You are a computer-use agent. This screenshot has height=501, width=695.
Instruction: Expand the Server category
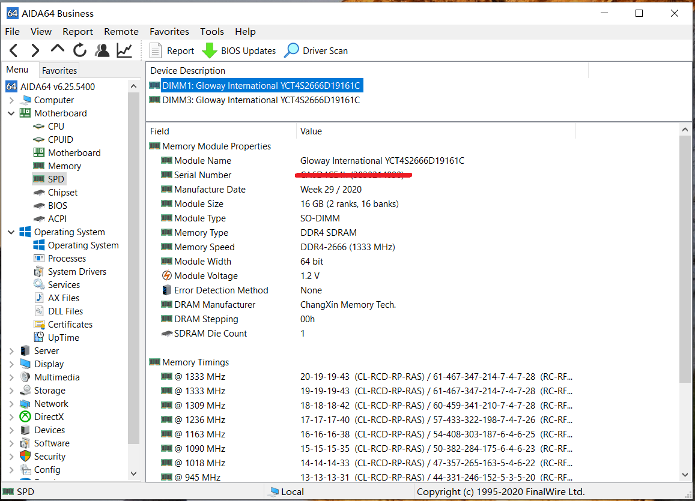point(11,350)
